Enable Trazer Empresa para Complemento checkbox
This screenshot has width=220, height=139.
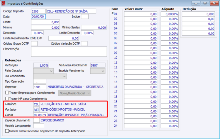(7, 93)
